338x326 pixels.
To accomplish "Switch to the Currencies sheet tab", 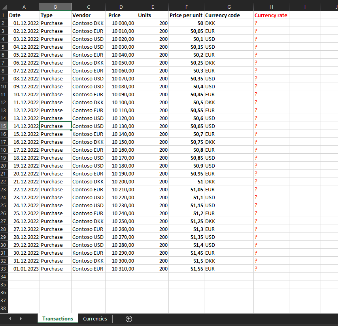I will [95, 318].
